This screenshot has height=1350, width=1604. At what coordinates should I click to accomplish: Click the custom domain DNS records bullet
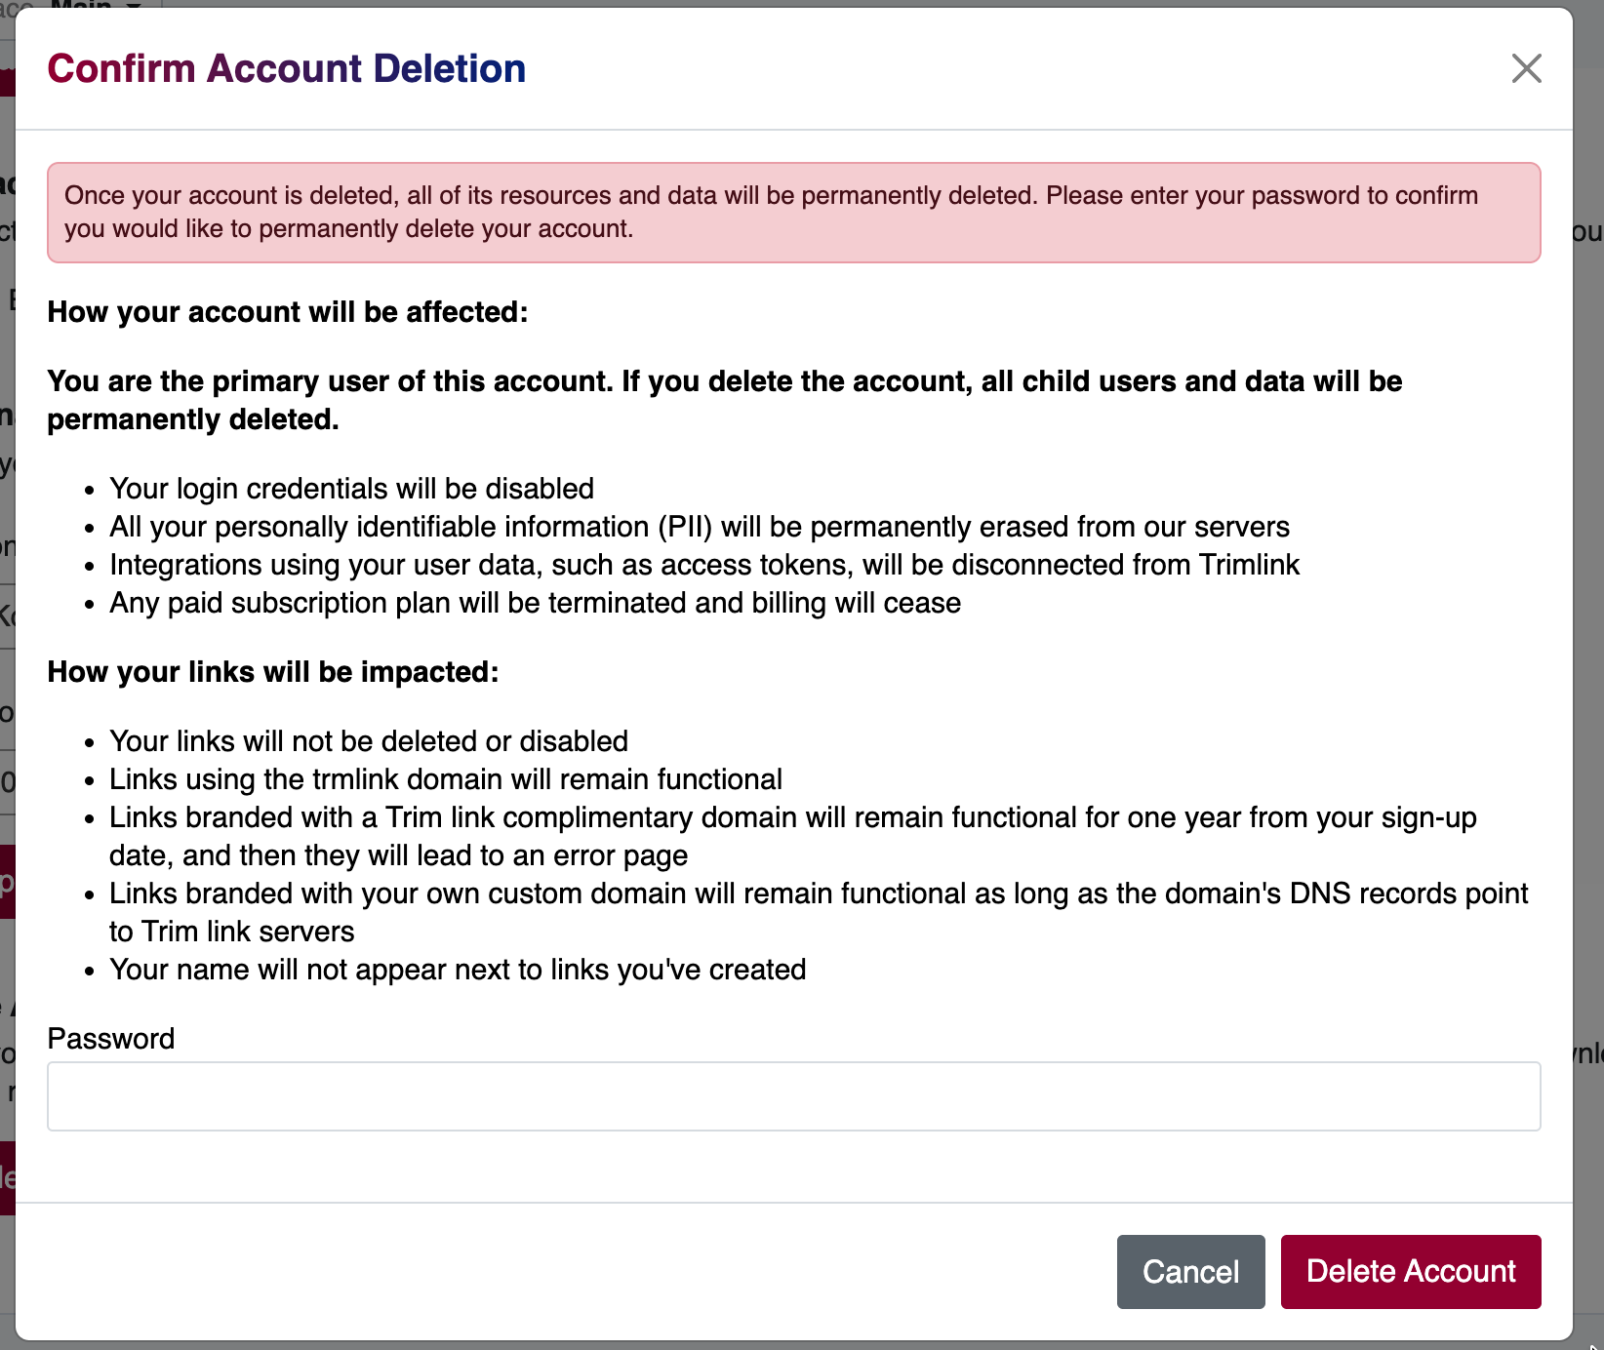pos(819,912)
